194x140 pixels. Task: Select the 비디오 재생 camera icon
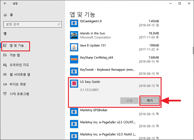coord(5,84)
